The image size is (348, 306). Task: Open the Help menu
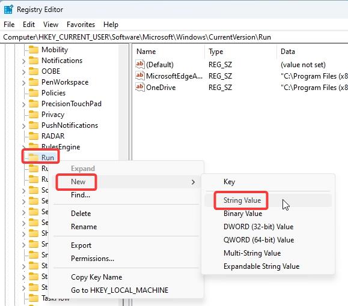tap(111, 25)
